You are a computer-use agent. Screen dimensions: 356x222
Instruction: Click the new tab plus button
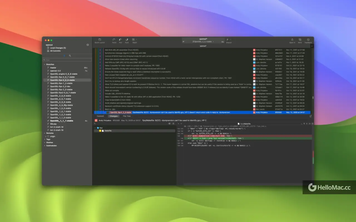(312, 46)
